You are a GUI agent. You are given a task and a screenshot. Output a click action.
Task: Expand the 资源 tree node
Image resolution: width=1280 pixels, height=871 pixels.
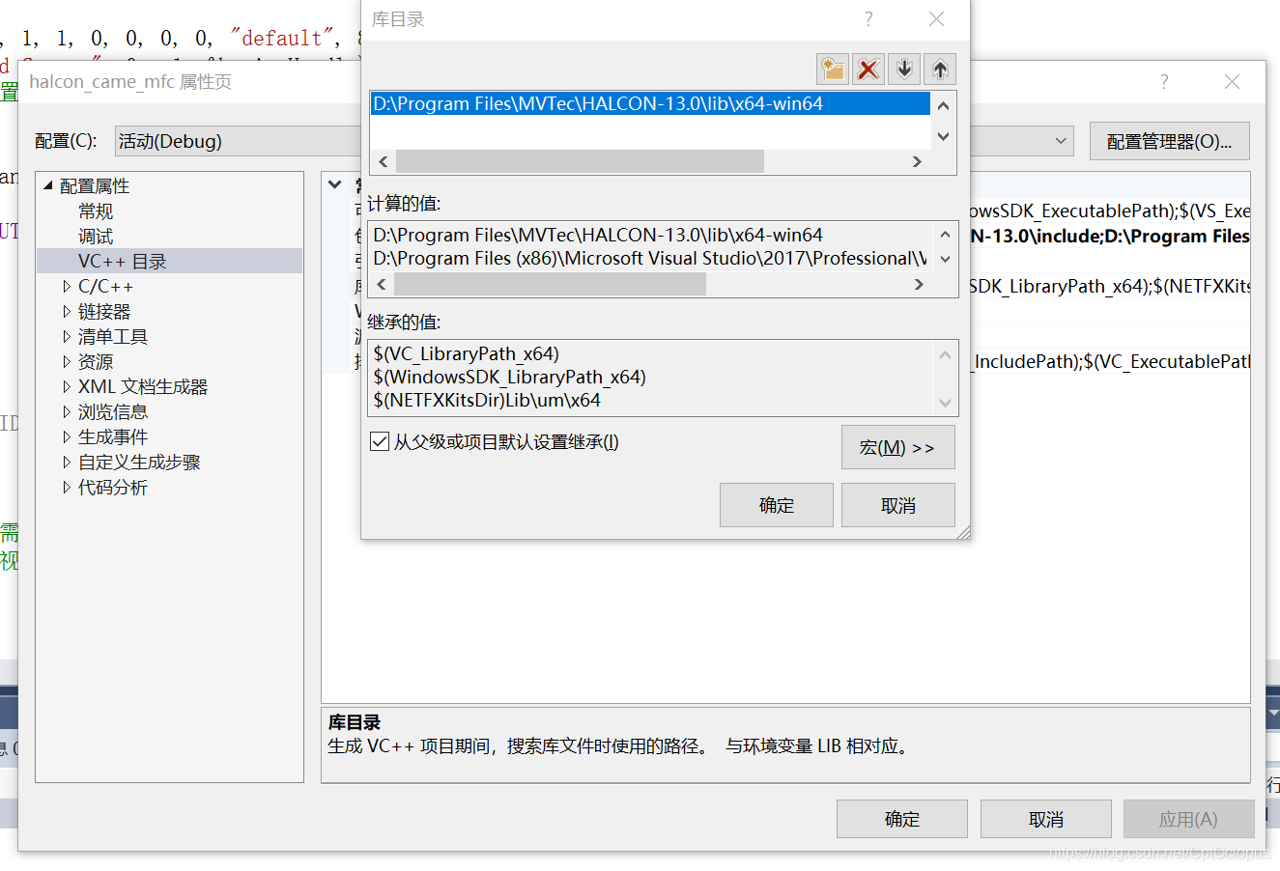click(x=67, y=362)
